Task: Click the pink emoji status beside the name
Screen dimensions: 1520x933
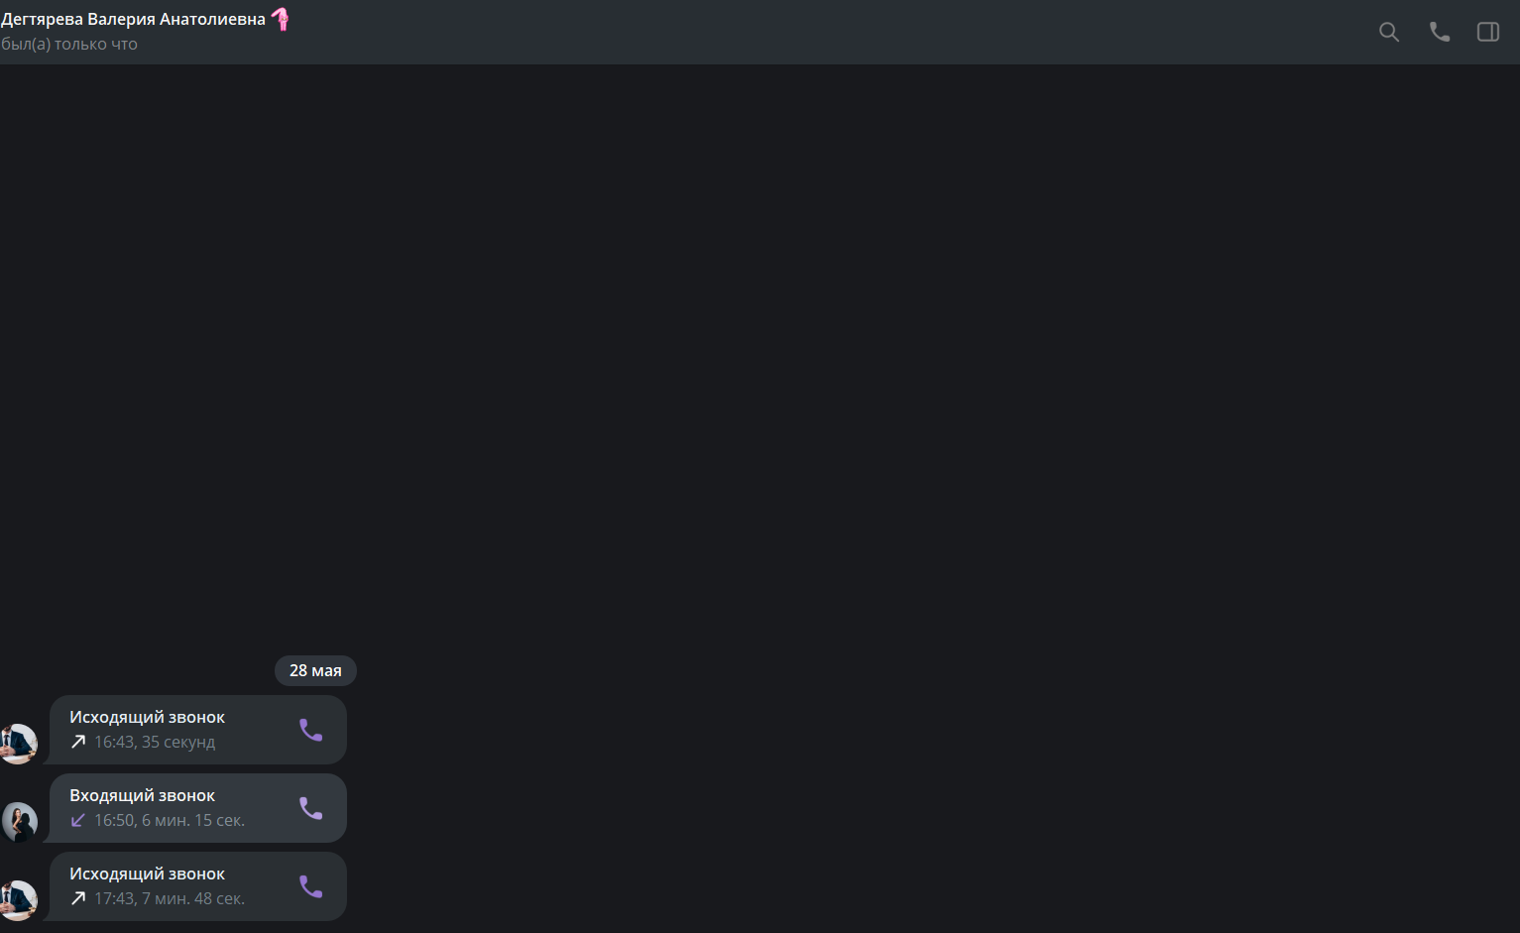Action: pos(281,19)
